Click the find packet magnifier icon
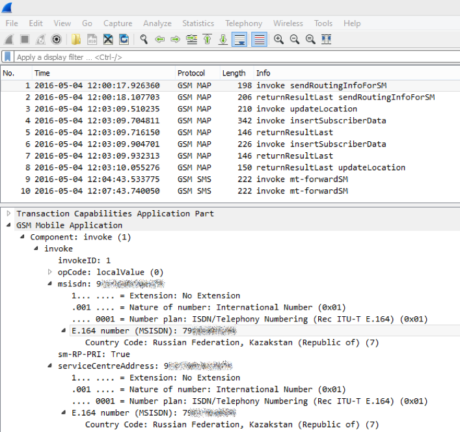460x432 pixels. pos(144,39)
